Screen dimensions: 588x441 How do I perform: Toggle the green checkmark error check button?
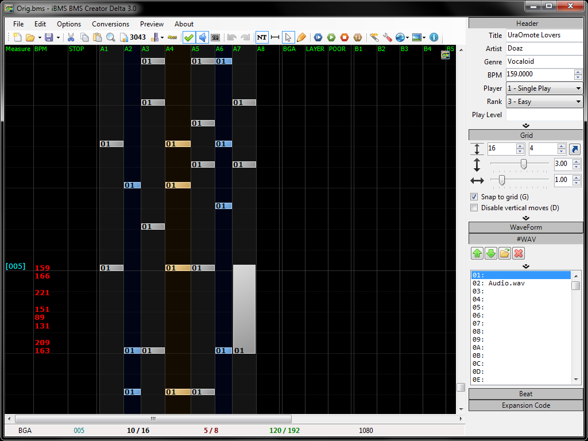click(189, 37)
